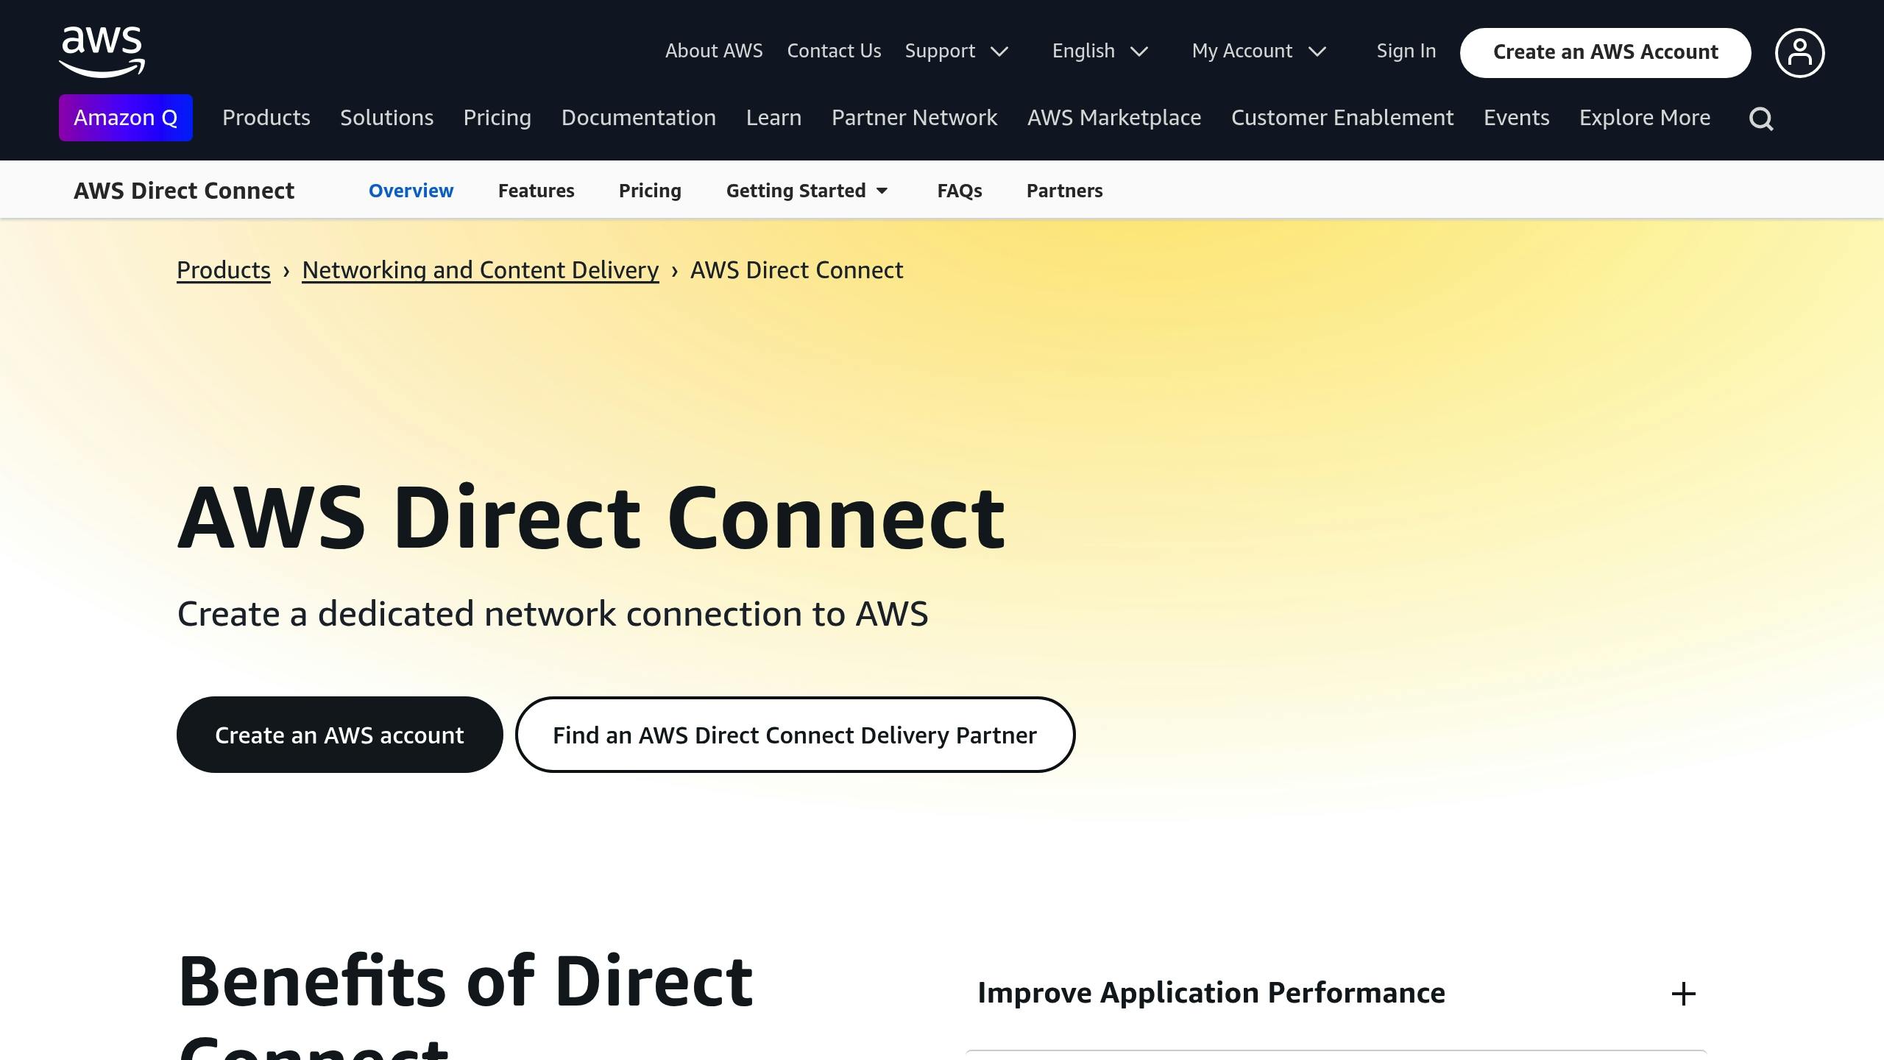Click the Products breadcrumb link
Screen dimensions: 1884x1060
click(222, 269)
